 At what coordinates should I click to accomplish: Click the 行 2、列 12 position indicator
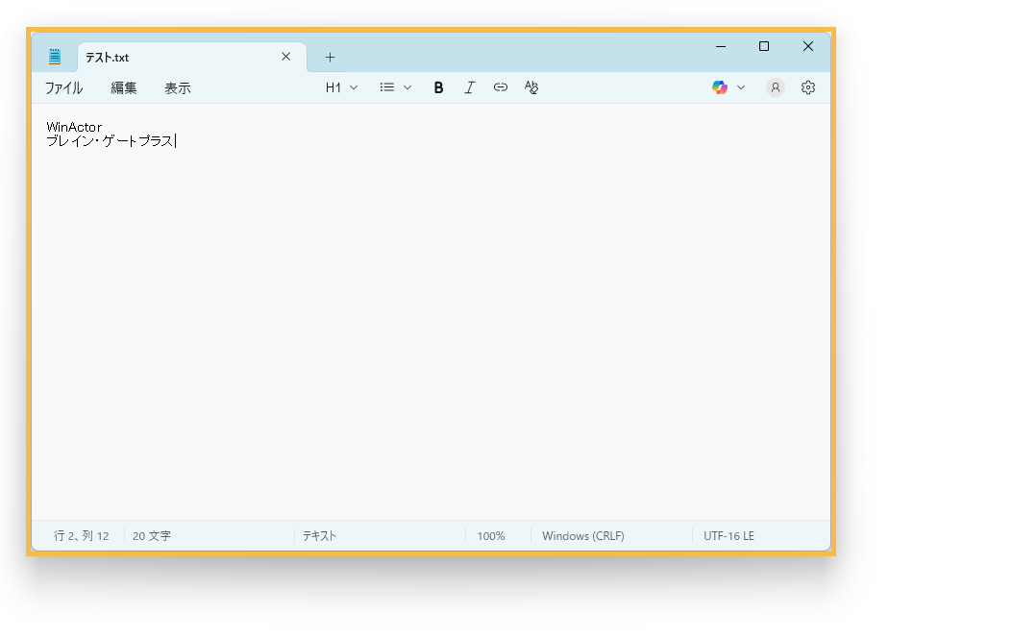coord(82,536)
